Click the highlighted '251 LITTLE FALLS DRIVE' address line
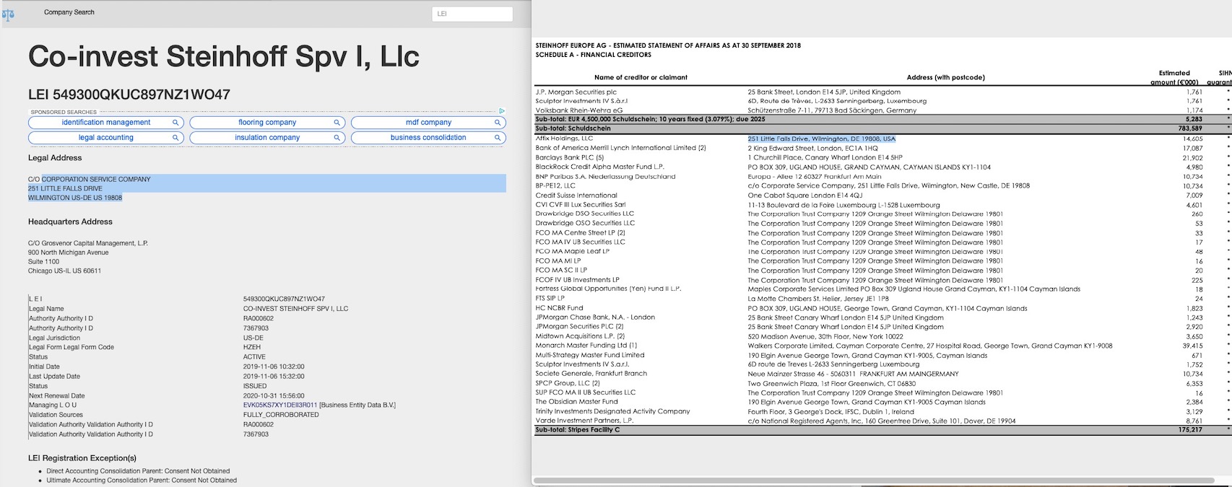The height and width of the screenshot is (487, 1232). click(65, 188)
